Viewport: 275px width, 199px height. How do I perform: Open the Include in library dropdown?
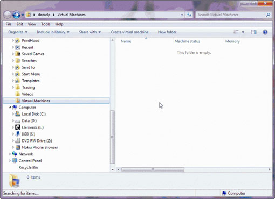(53, 32)
